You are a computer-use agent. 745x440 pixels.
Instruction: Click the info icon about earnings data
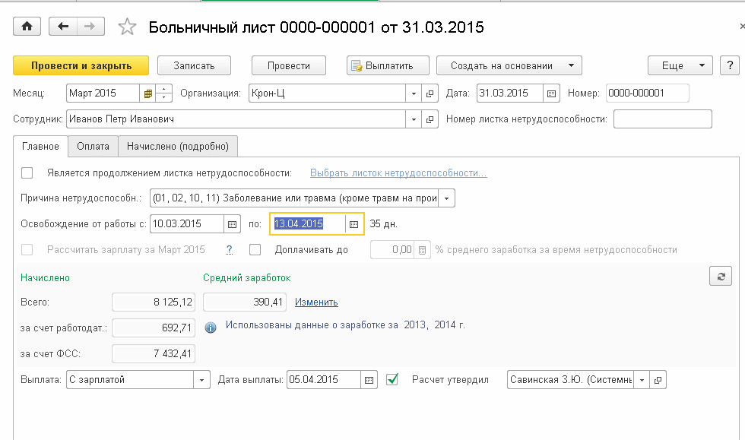[211, 327]
